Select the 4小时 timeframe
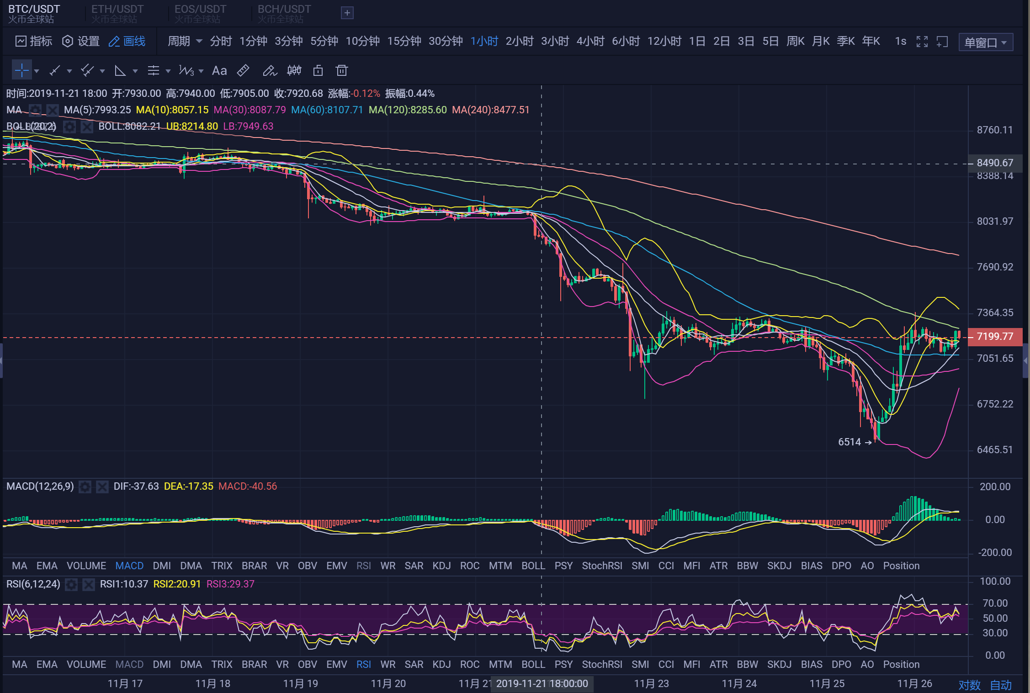1030x693 pixels. pyautogui.click(x=590, y=42)
